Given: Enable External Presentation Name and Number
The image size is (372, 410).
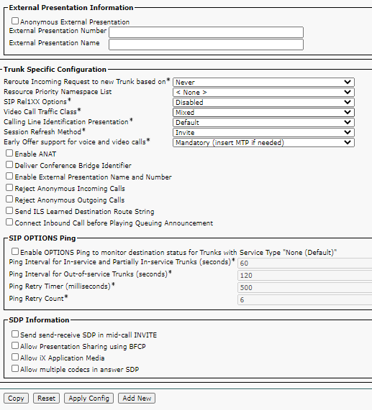Looking at the screenshot, I should click(x=9, y=176).
